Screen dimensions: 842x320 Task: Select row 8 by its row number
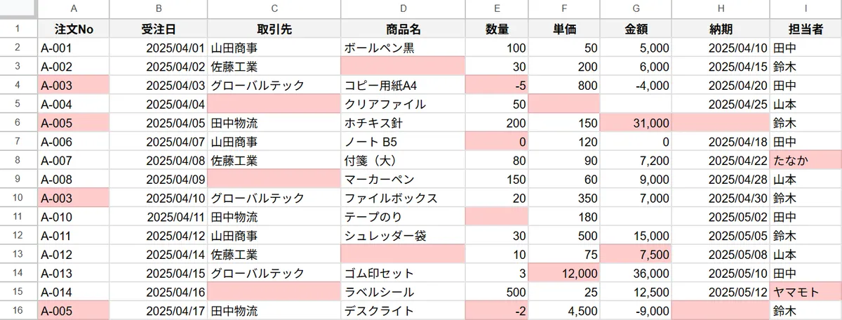18,160
